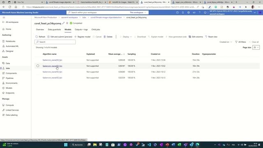Expand the account workspace switcher chevron

pyautogui.click(x=255, y=13)
